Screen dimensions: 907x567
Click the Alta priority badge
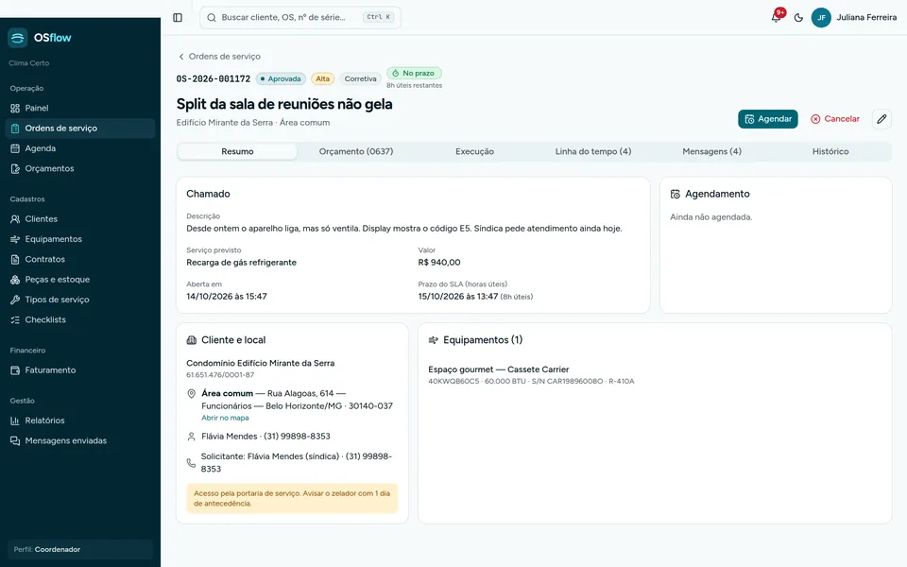323,78
